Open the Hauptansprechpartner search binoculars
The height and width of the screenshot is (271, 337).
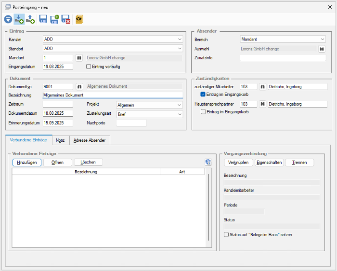point(262,104)
